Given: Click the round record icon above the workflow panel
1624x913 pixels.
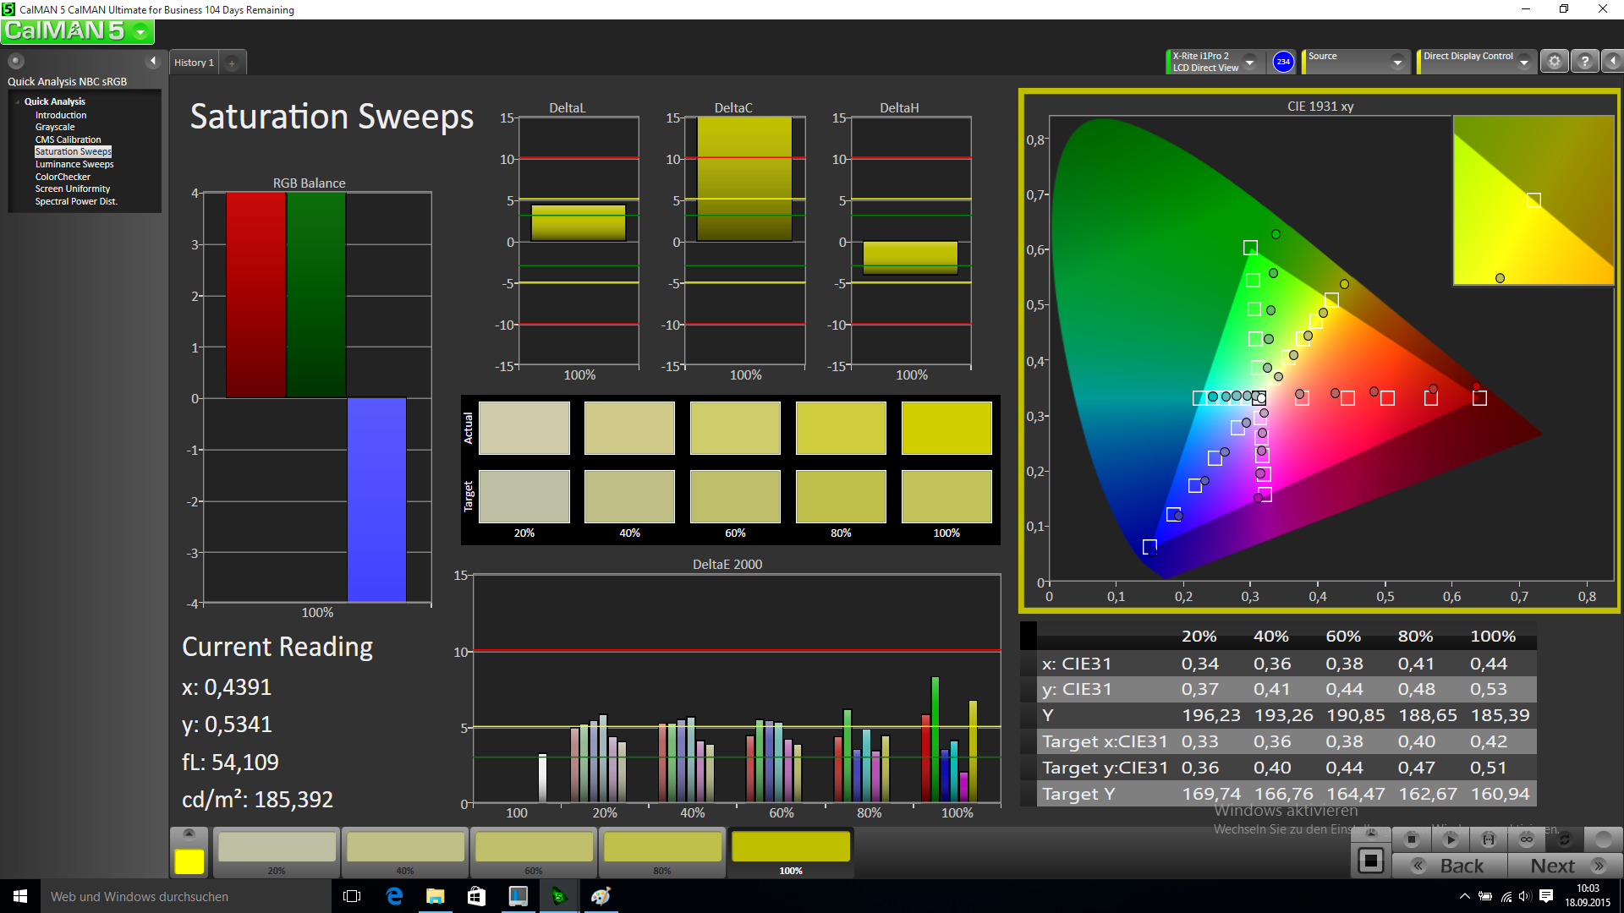Looking at the screenshot, I should point(15,61).
